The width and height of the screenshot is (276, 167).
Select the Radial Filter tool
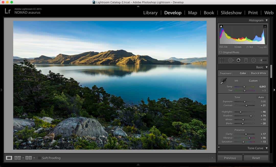(254, 60)
